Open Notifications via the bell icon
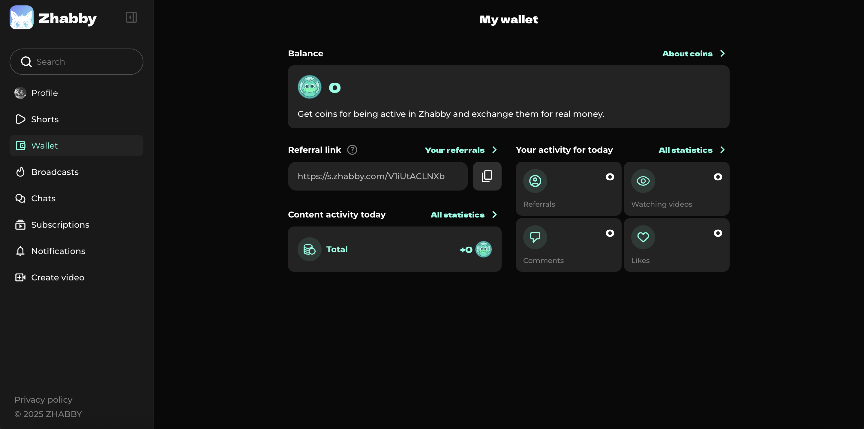Screen dimensions: 864x429 (x=20, y=251)
